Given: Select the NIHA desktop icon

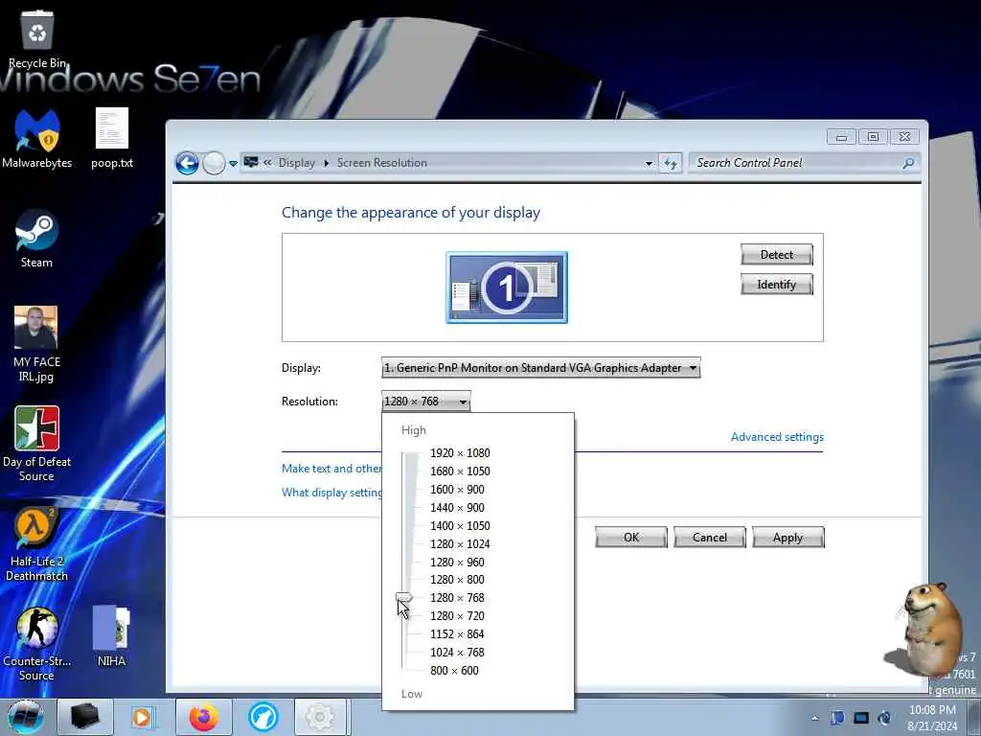Looking at the screenshot, I should tap(111, 636).
